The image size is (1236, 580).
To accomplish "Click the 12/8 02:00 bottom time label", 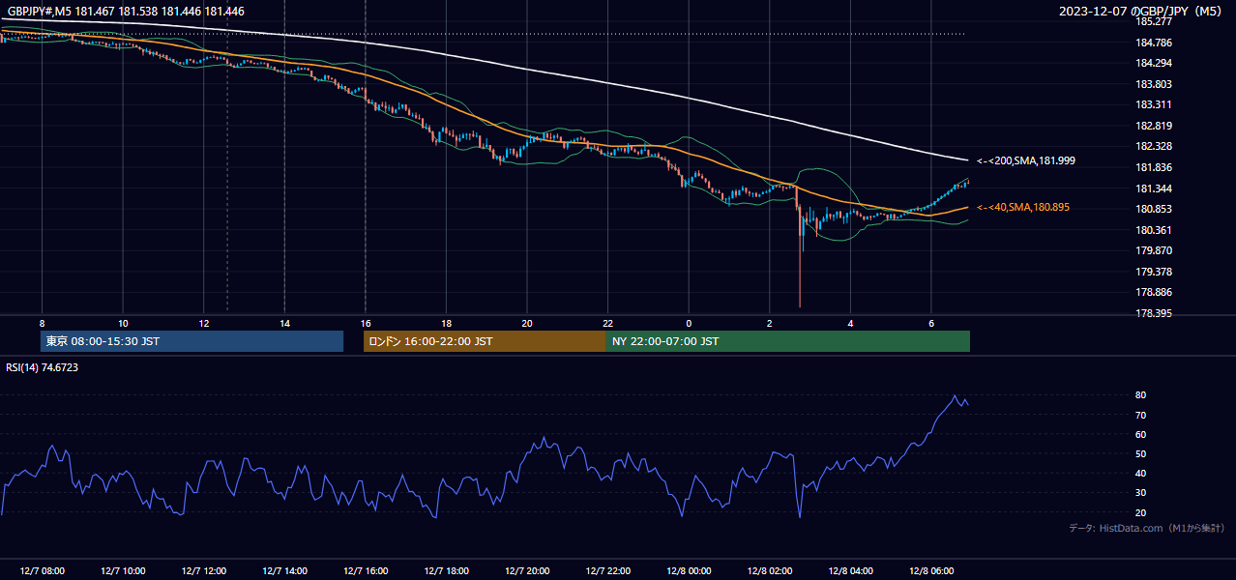I will (769, 571).
